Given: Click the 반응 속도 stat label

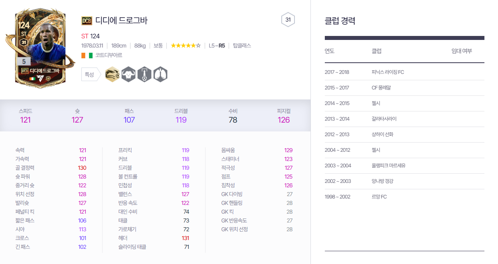Looking at the screenshot, I should (128, 203).
